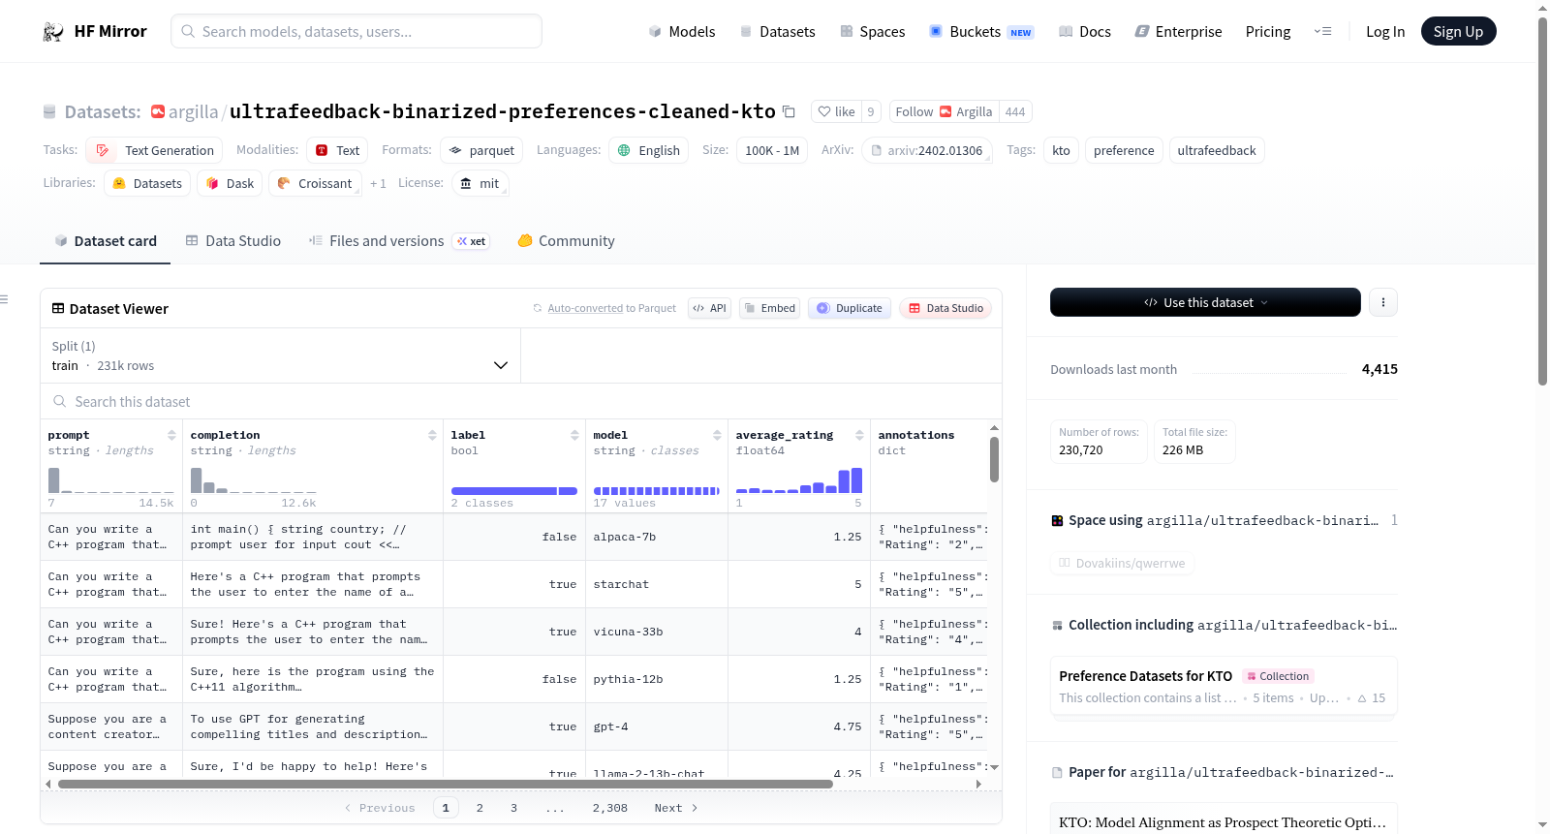1550x834 pixels.
Task: Open the Pricing page
Action: coord(1268,32)
